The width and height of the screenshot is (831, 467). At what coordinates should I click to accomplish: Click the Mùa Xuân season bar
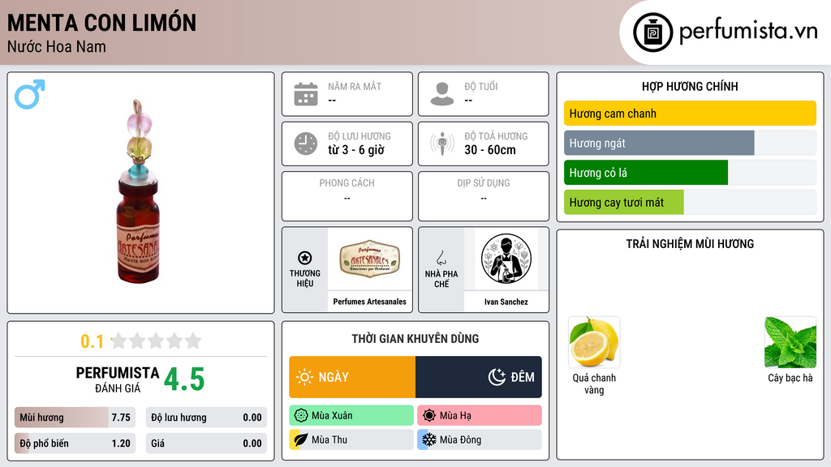point(351,416)
